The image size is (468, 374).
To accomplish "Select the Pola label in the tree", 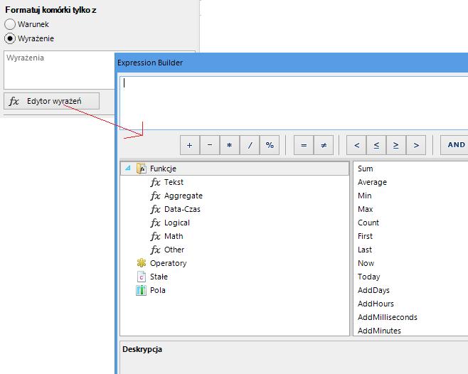I will click(158, 290).
